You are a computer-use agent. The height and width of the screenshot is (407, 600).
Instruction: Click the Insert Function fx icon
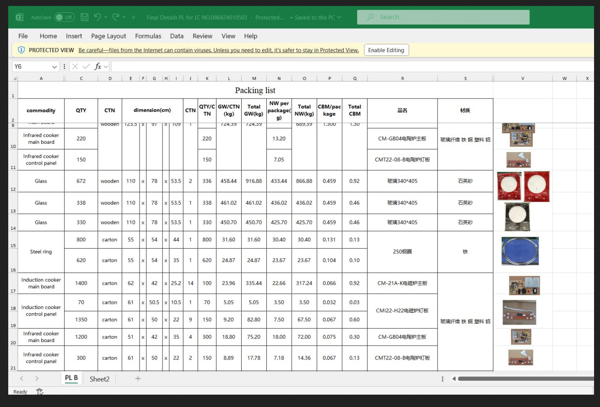97,66
